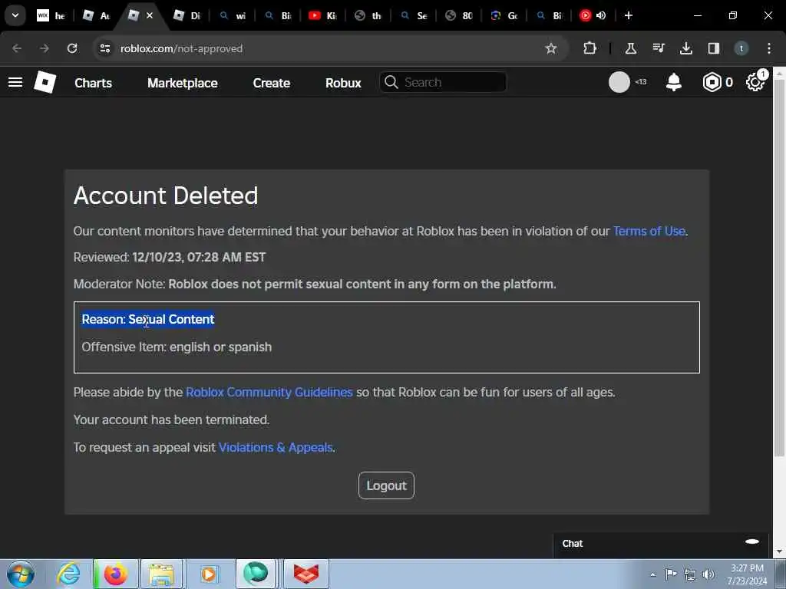Open Windows Explorer from taskbar
Image resolution: width=786 pixels, height=589 pixels.
[x=160, y=574]
